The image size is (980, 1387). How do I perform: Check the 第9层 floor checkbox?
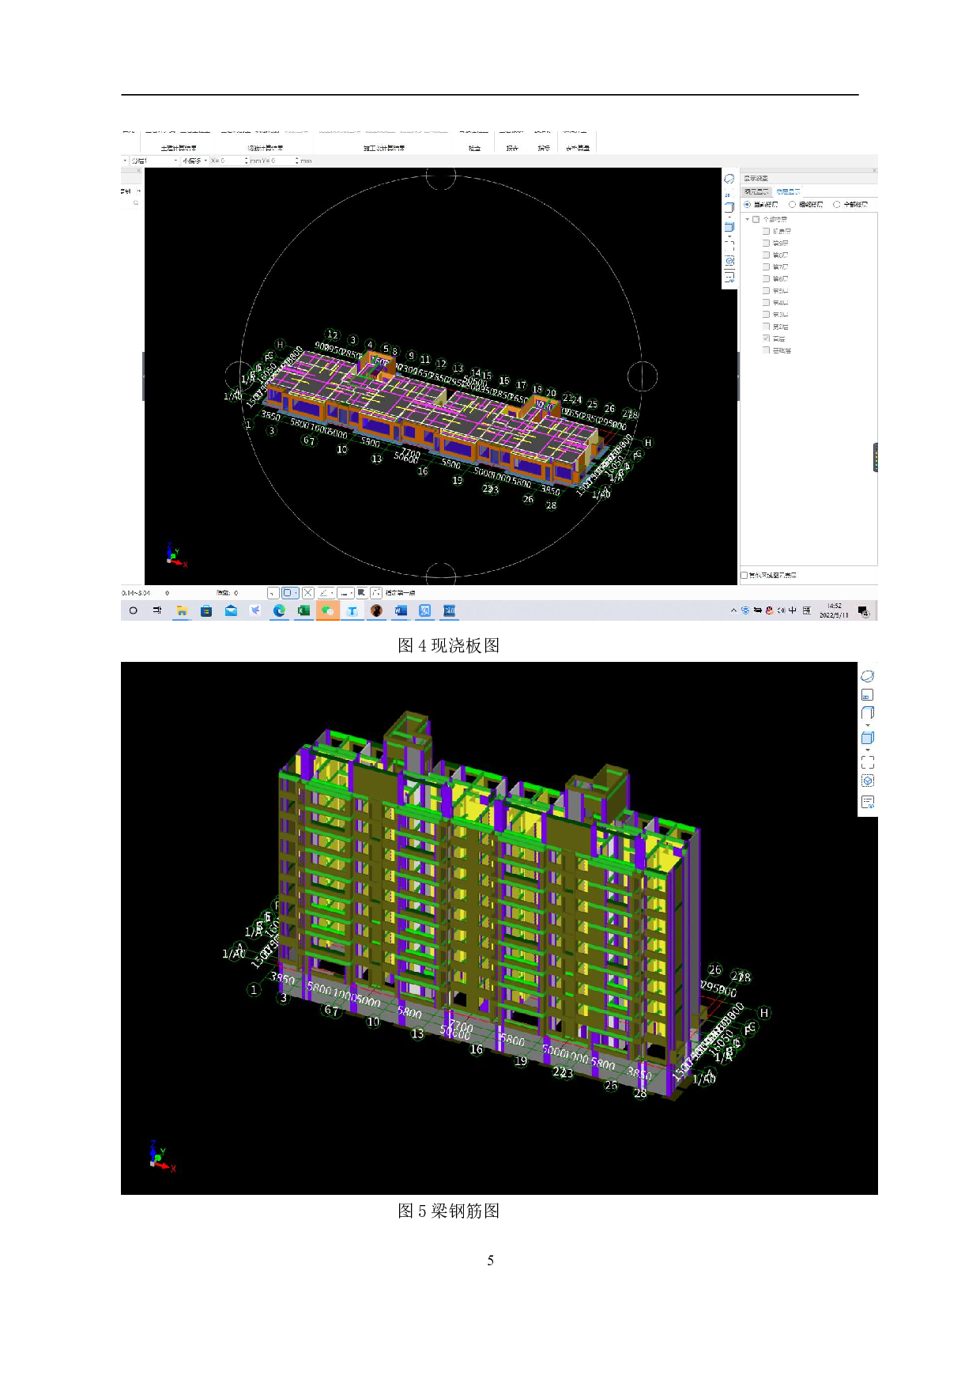pyautogui.click(x=766, y=244)
